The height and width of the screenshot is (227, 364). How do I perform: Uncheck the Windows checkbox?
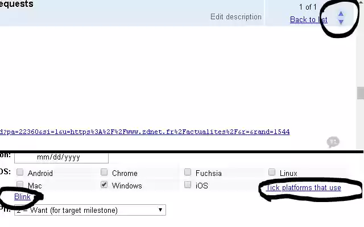pos(104,185)
